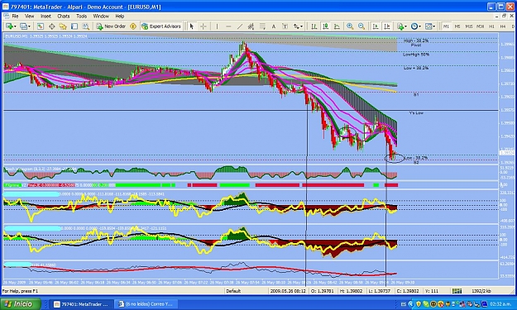
Task: Click the connection status bars indicator
Action: click(457, 291)
